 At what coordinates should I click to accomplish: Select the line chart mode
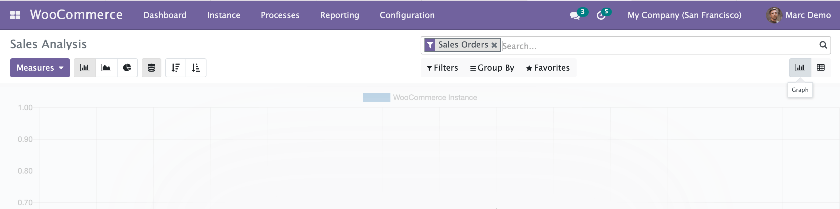point(106,67)
